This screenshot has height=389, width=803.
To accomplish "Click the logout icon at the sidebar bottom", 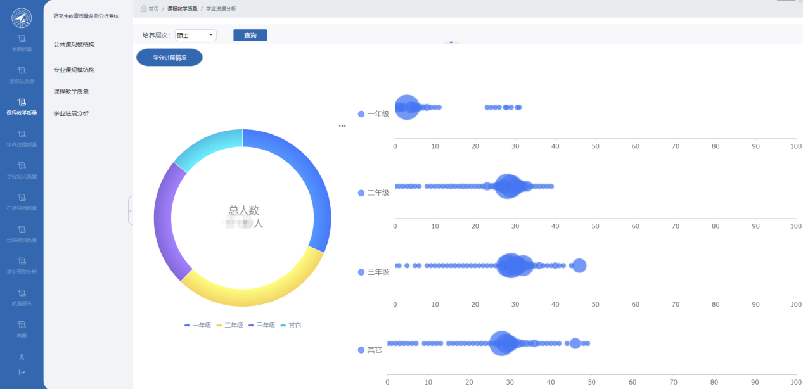I will [22, 372].
